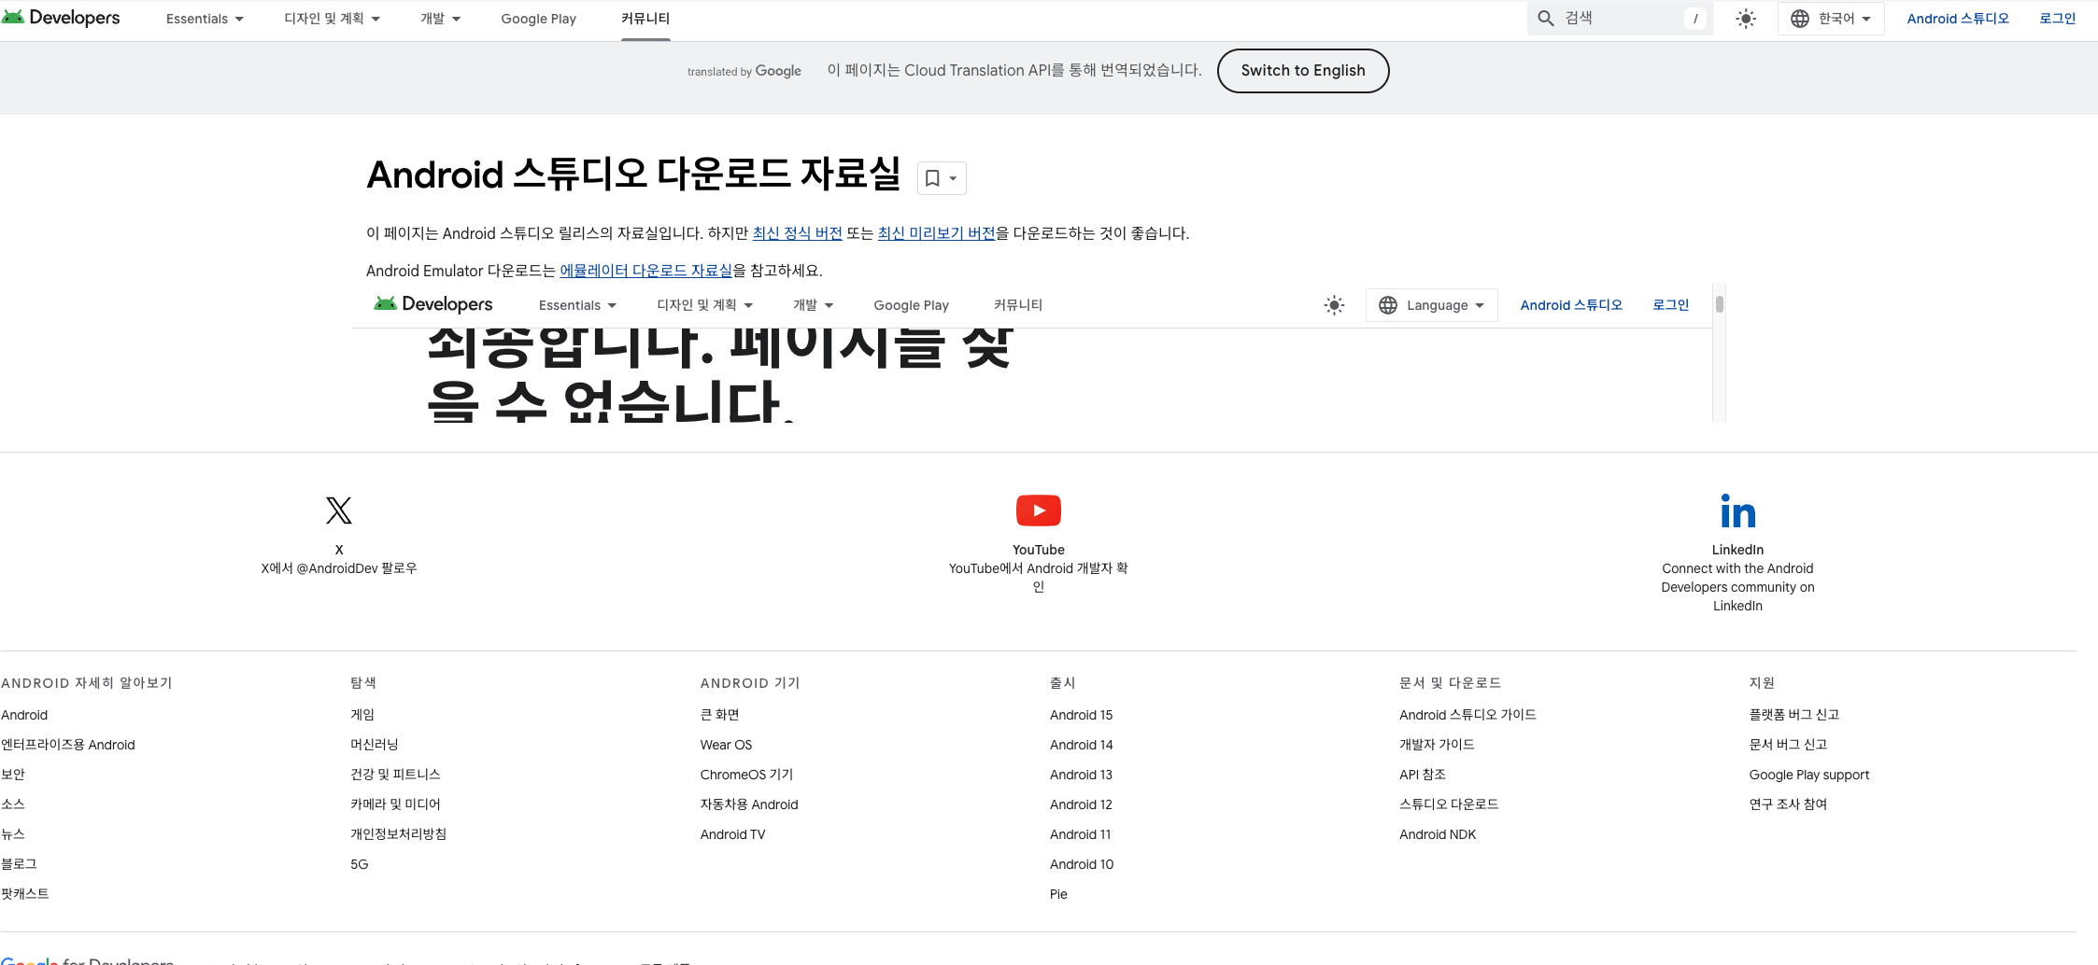This screenshot has height=965, width=2098.
Task: Open the 보안 footer link
Action: point(13,775)
